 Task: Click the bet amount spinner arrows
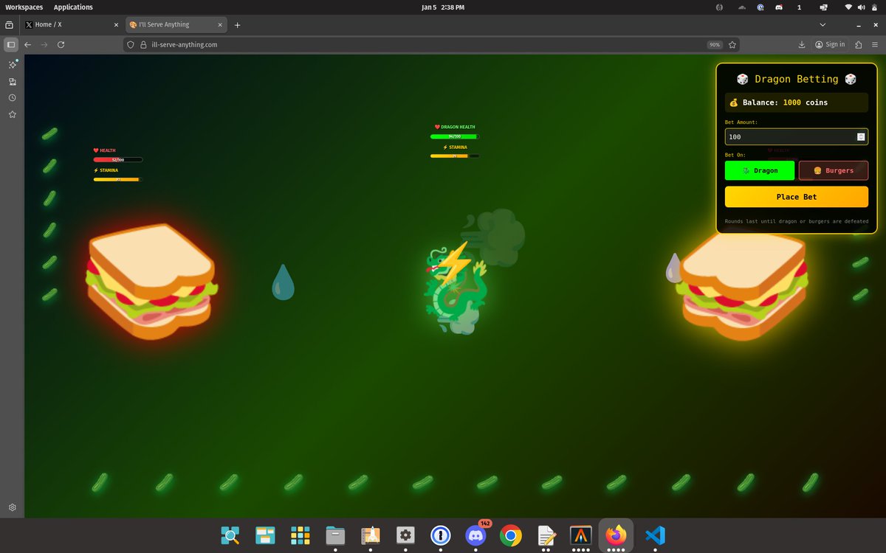[861, 136]
